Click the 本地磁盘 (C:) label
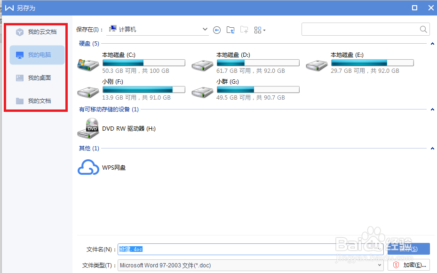Viewport: 437px width, 273px height. pyautogui.click(x=119, y=55)
